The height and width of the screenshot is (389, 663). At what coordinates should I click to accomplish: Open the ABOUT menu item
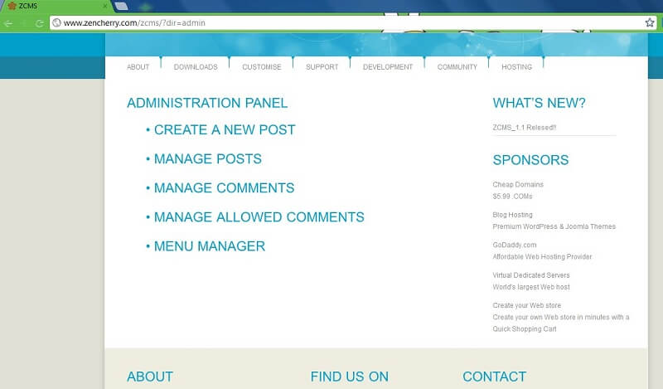pos(138,67)
